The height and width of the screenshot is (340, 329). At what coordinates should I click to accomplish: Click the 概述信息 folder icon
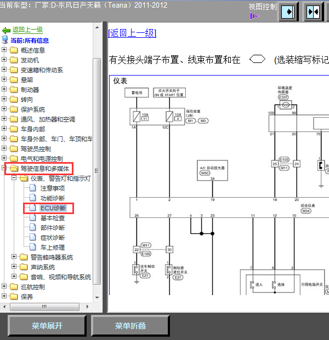click(x=14, y=50)
